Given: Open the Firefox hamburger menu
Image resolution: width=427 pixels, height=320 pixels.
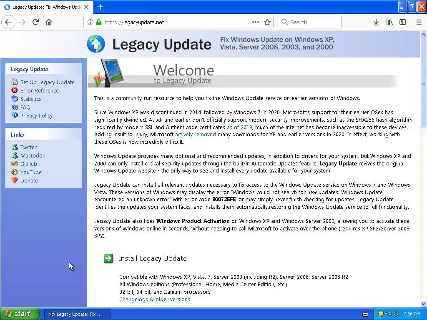Looking at the screenshot, I should (x=419, y=22).
